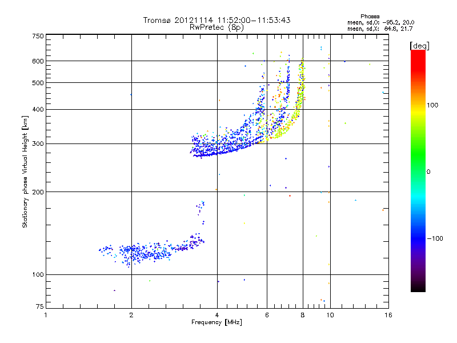Click the y-axis label '200'

click(38, 192)
